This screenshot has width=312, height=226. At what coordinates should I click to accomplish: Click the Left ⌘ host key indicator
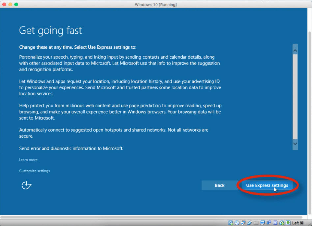point(298,223)
